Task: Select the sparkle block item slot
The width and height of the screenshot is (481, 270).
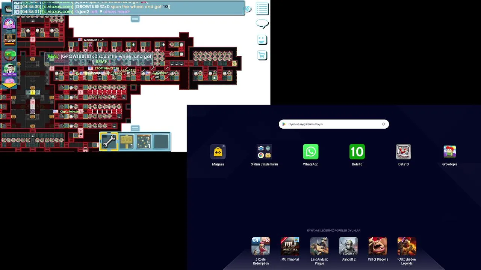Action: (x=144, y=142)
